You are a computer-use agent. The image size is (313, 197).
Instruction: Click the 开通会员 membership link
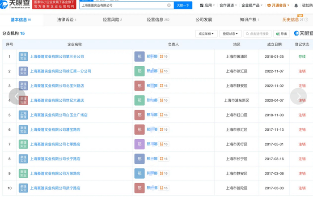(278, 5)
